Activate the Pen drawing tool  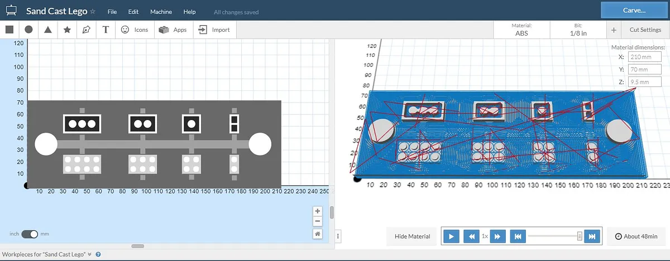tap(86, 30)
